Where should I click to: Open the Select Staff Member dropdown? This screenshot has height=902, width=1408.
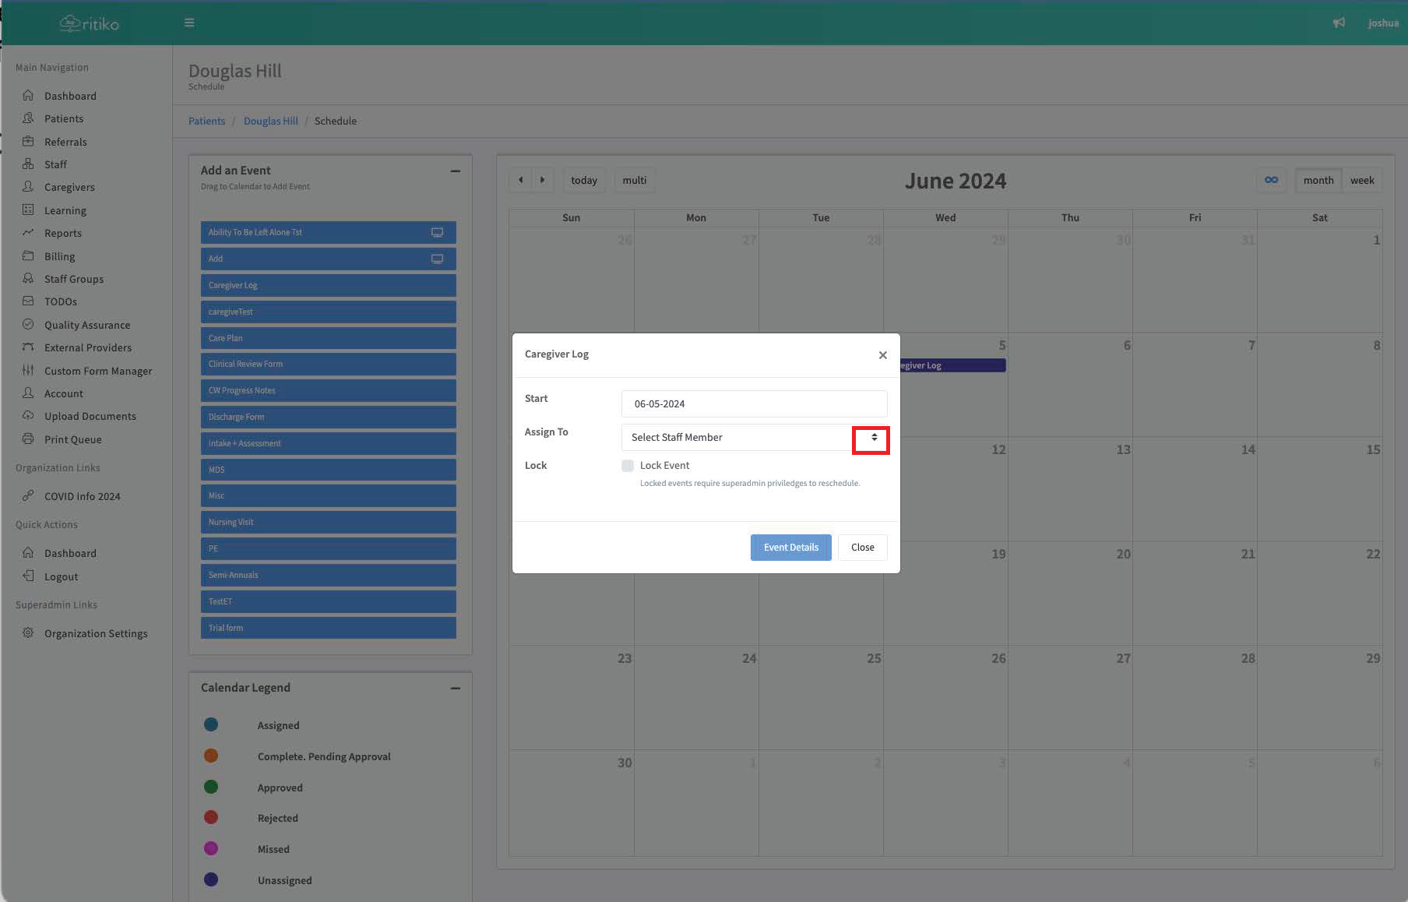753,438
